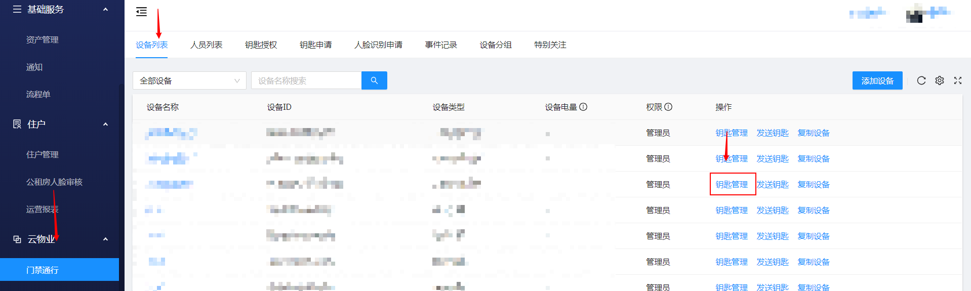Open table settings gear icon

939,80
